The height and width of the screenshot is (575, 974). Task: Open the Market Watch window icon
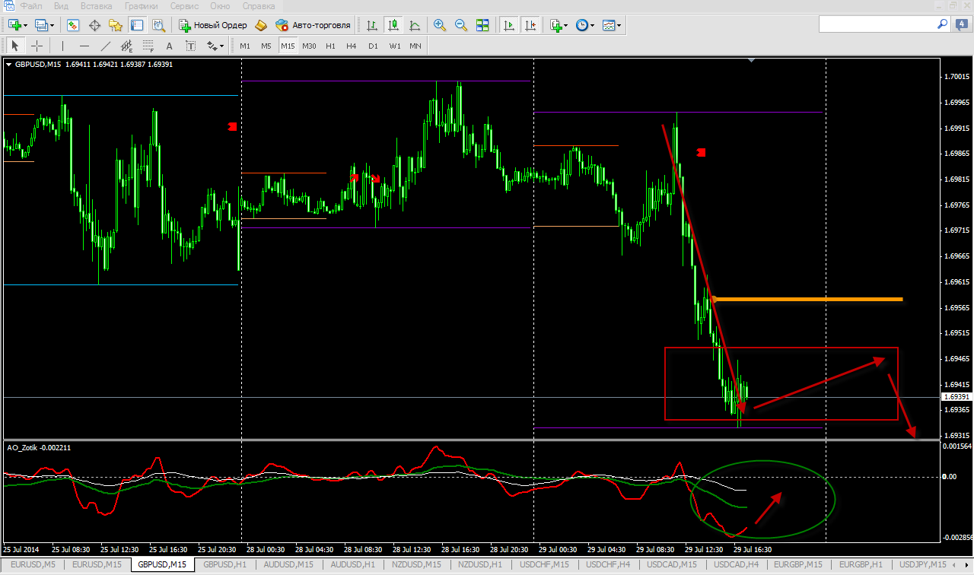click(73, 25)
